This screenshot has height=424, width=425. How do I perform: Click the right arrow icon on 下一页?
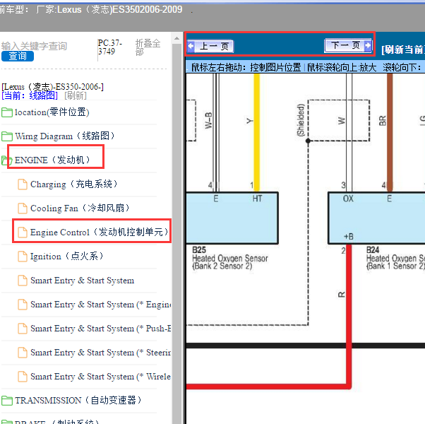[x=368, y=45]
